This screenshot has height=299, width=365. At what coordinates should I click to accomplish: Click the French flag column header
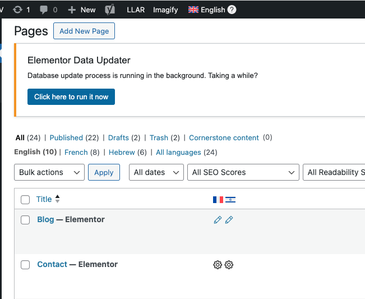pyautogui.click(x=218, y=200)
